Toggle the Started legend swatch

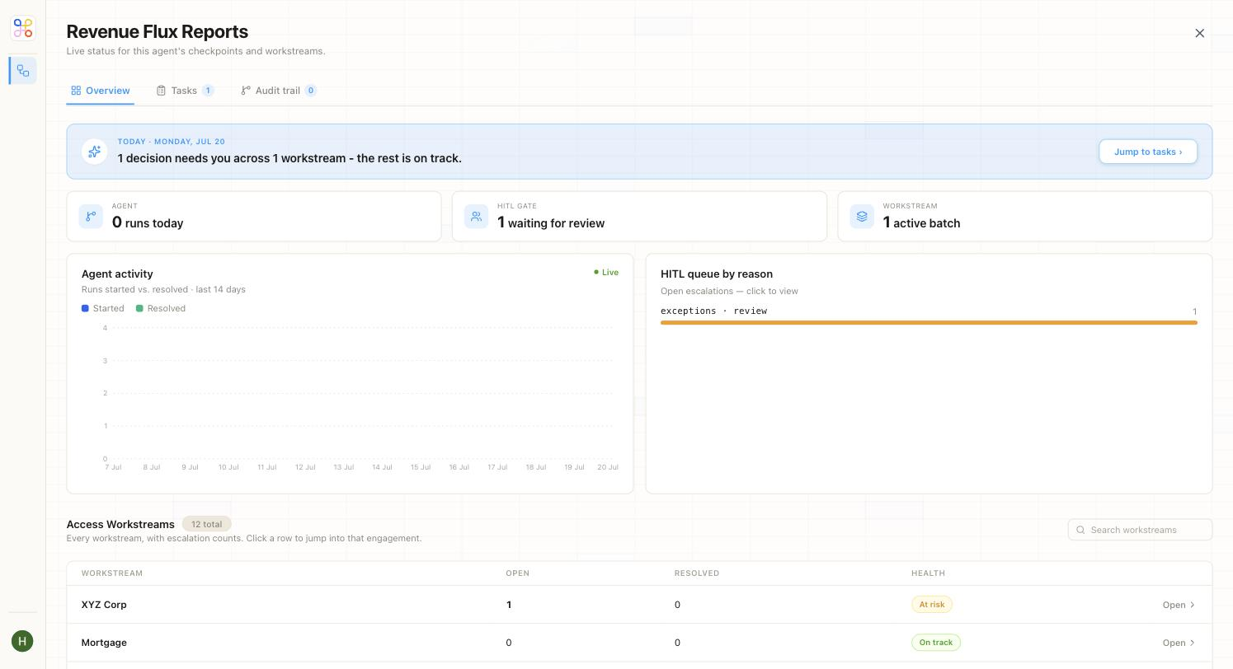pos(85,308)
